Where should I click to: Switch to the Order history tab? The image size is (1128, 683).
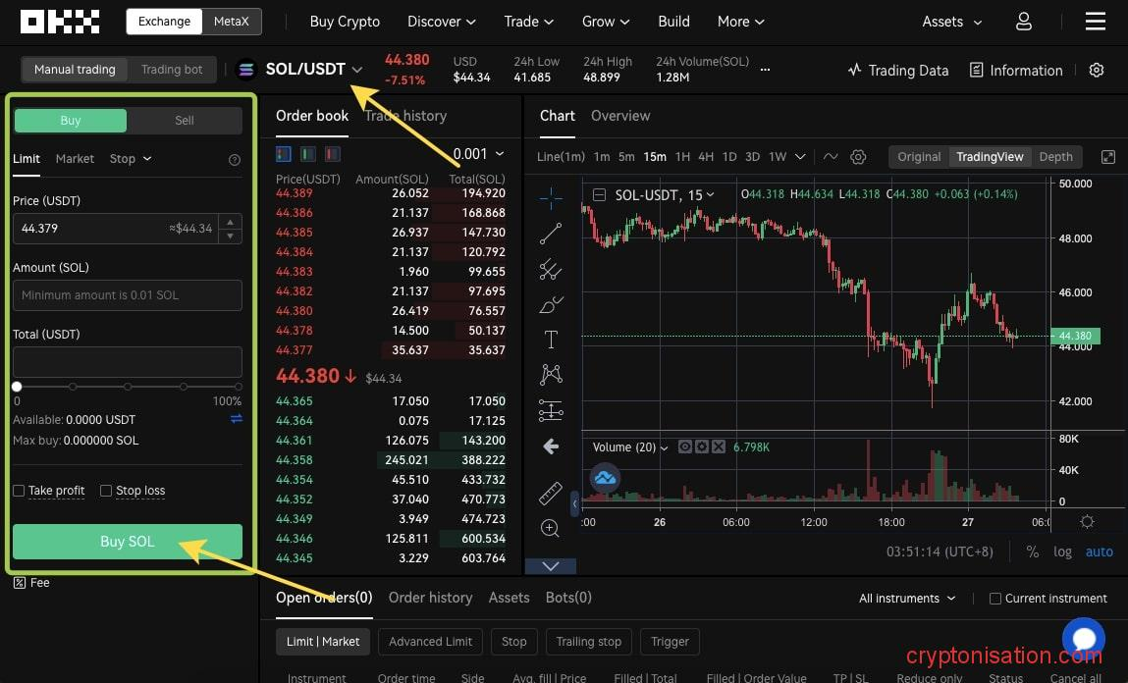pos(430,598)
